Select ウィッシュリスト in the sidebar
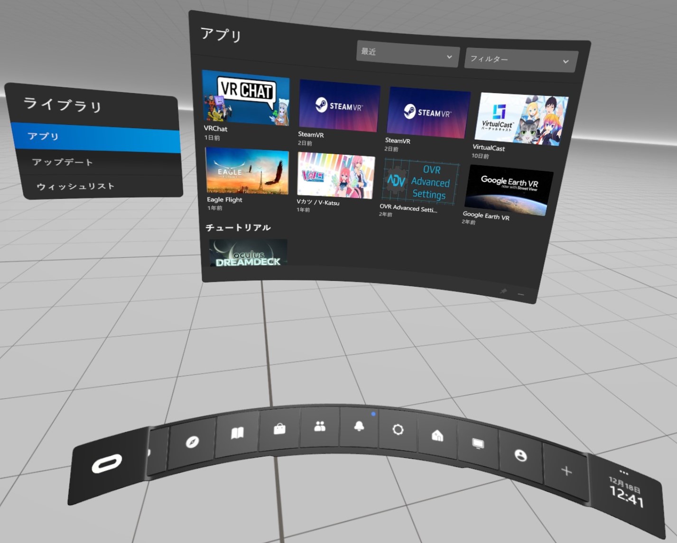Image resolution: width=677 pixels, height=543 pixels. (76, 186)
